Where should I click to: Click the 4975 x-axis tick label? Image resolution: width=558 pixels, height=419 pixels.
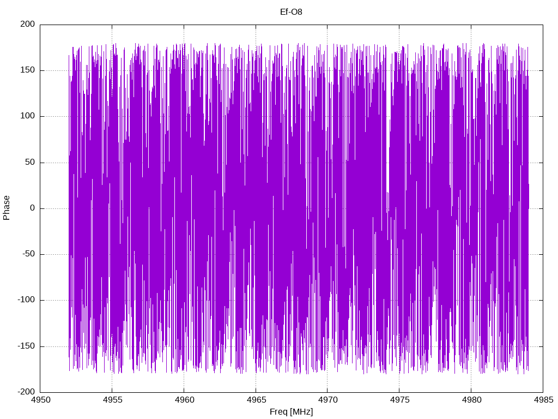point(399,400)
